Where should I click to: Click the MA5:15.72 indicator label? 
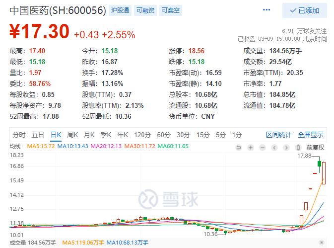tap(41, 146)
